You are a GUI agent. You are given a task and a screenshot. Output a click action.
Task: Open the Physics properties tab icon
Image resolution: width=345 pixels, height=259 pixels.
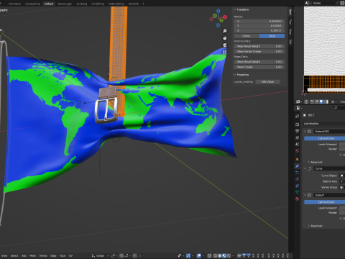click(x=298, y=179)
